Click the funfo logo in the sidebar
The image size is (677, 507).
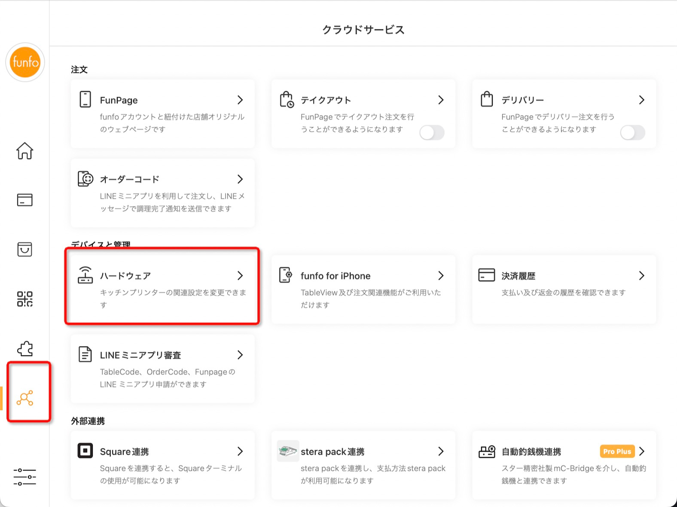point(25,62)
